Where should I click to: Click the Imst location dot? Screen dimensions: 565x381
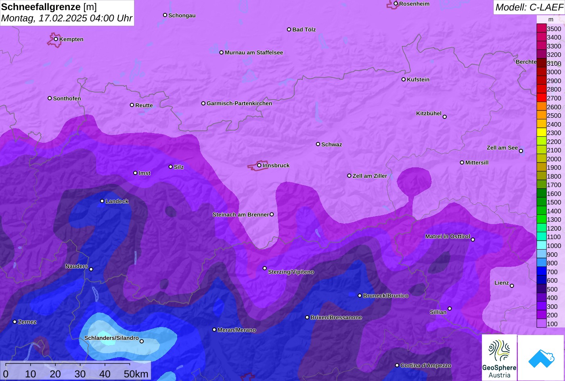(x=135, y=173)
